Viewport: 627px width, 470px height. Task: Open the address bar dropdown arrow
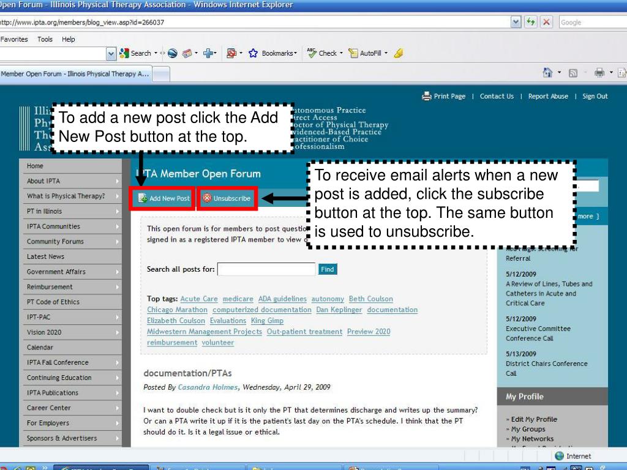tap(516, 22)
